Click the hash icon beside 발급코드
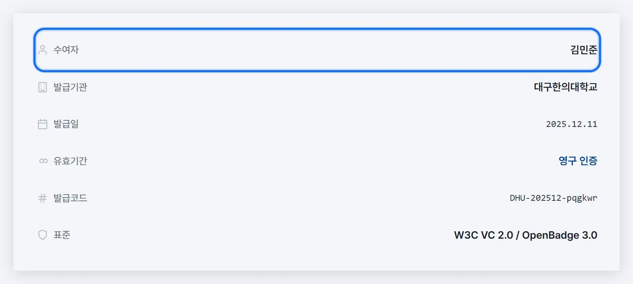Screen dimensions: 633x284 tap(43, 198)
